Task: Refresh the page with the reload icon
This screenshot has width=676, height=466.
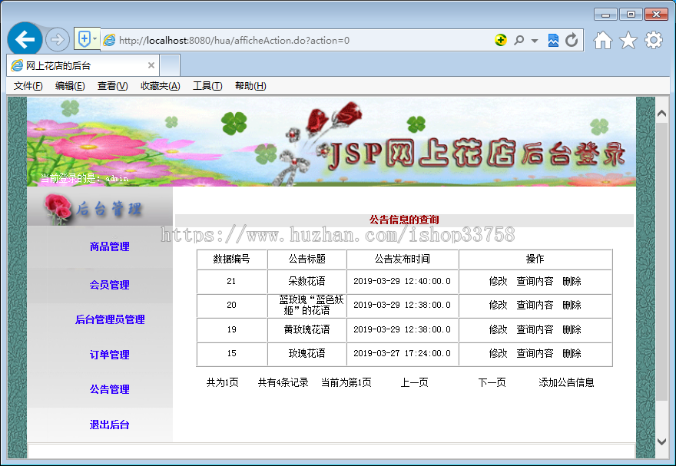Action: [x=572, y=40]
